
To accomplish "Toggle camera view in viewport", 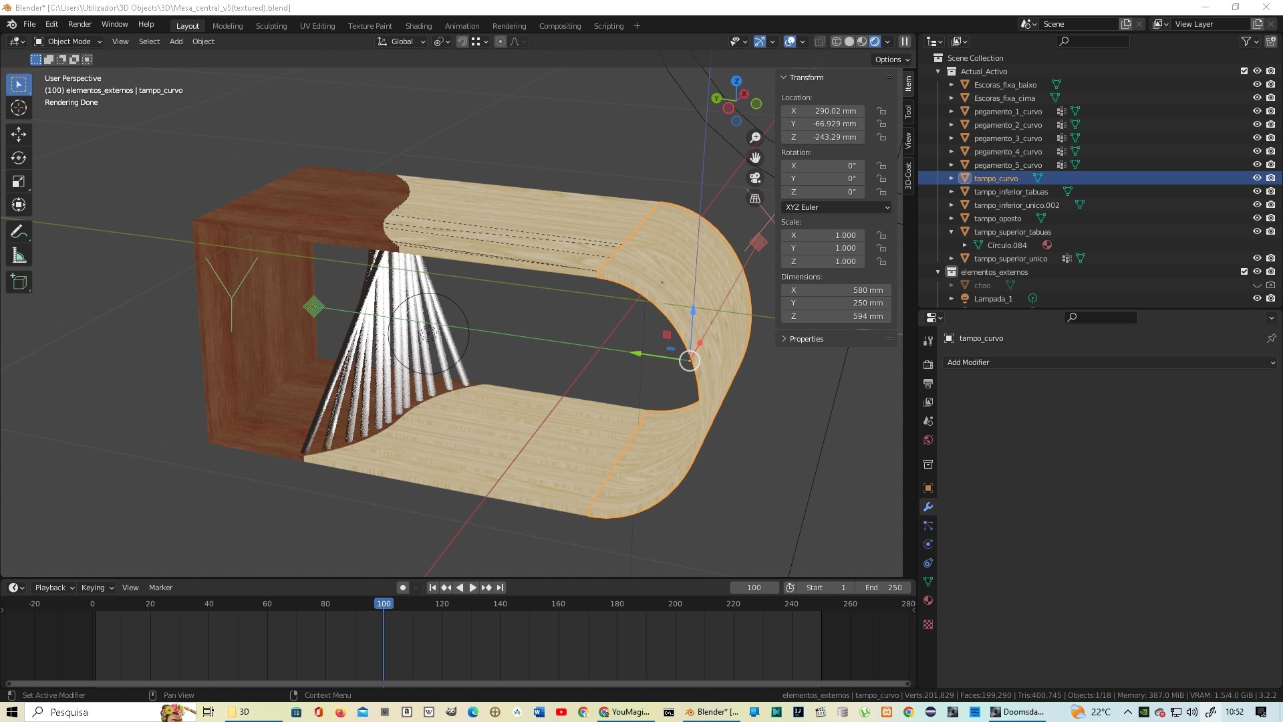I will point(755,178).
